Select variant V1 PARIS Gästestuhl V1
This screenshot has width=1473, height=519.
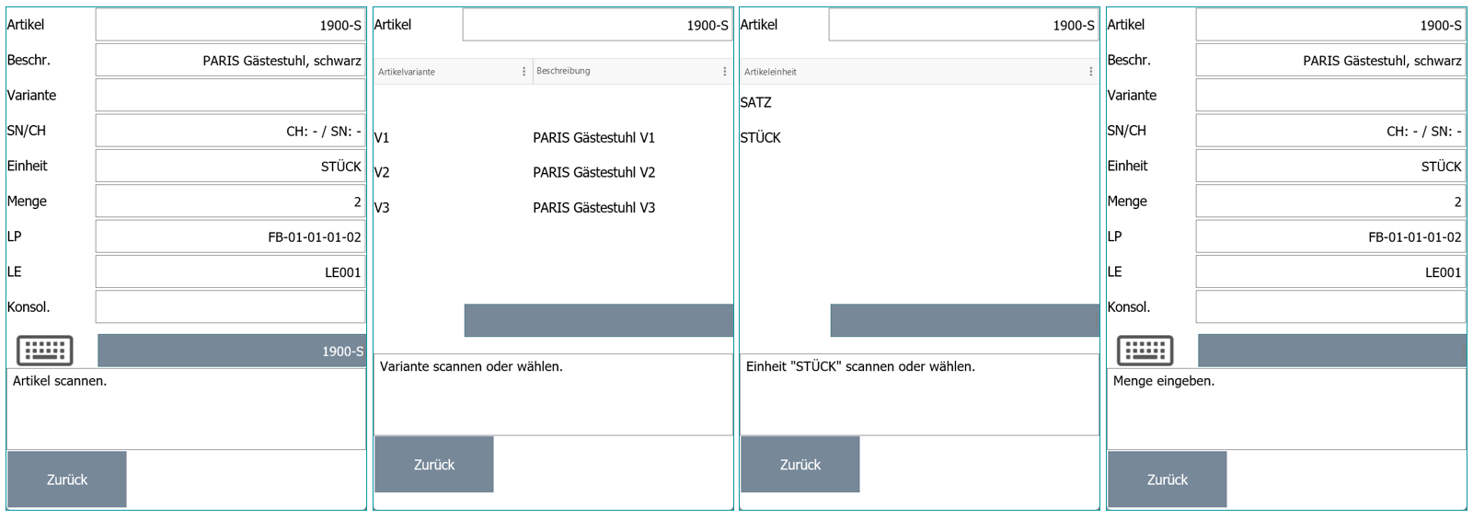pyautogui.click(x=552, y=138)
